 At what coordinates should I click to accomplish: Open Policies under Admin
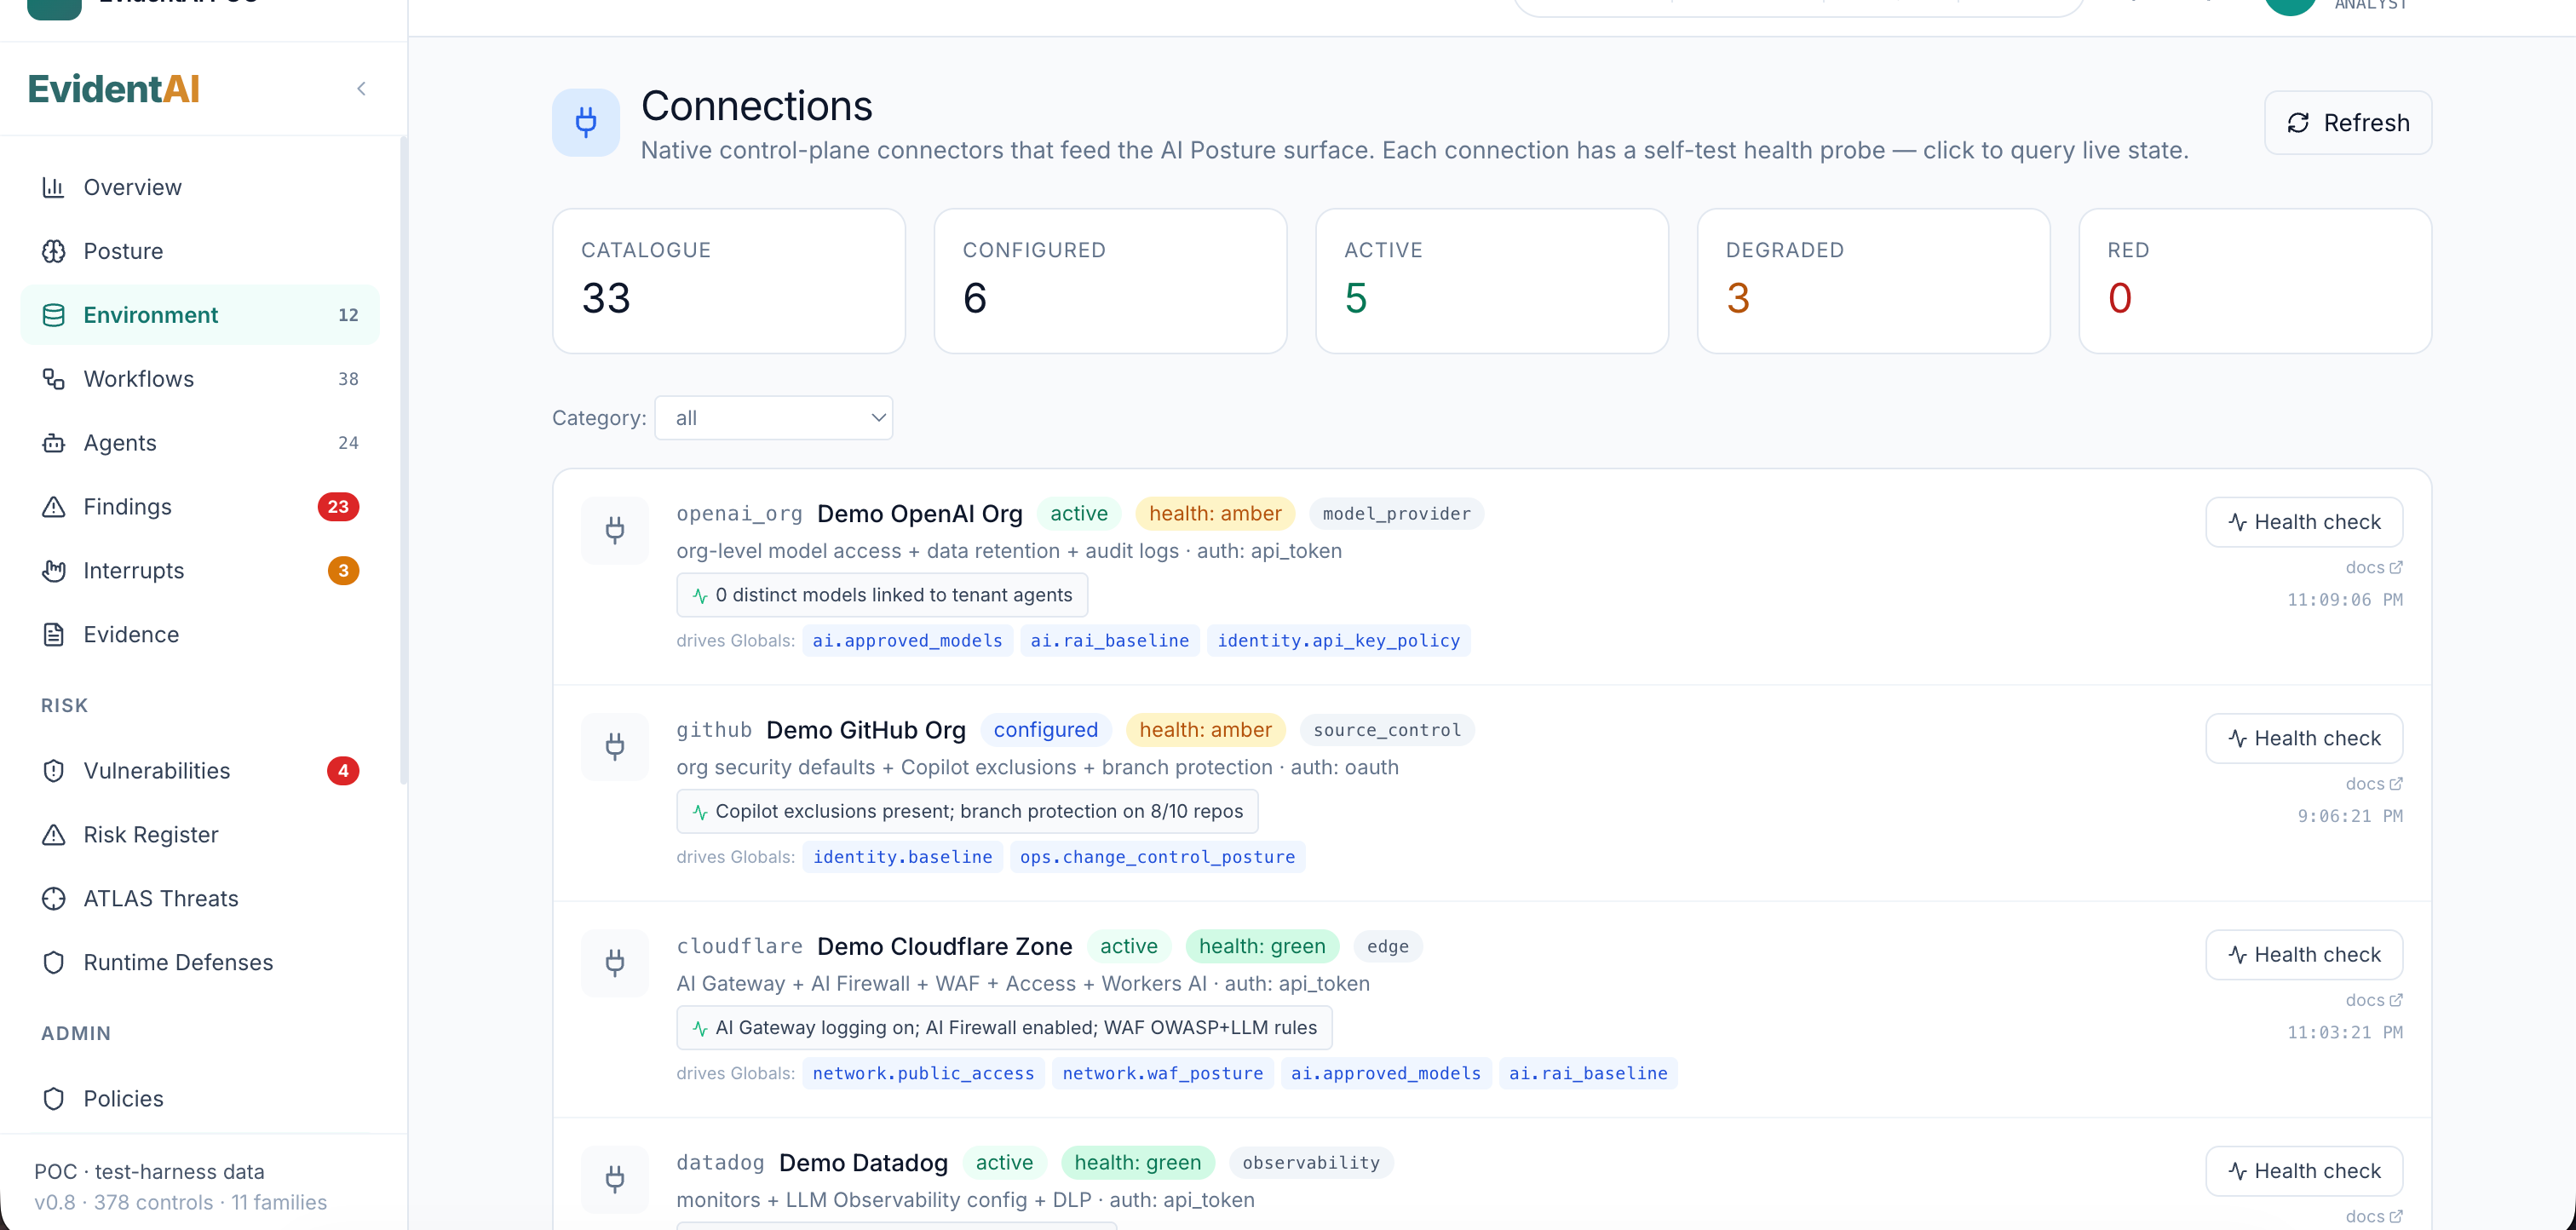point(200,1099)
